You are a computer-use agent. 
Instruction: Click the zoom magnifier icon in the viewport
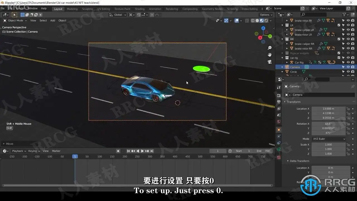(269, 48)
